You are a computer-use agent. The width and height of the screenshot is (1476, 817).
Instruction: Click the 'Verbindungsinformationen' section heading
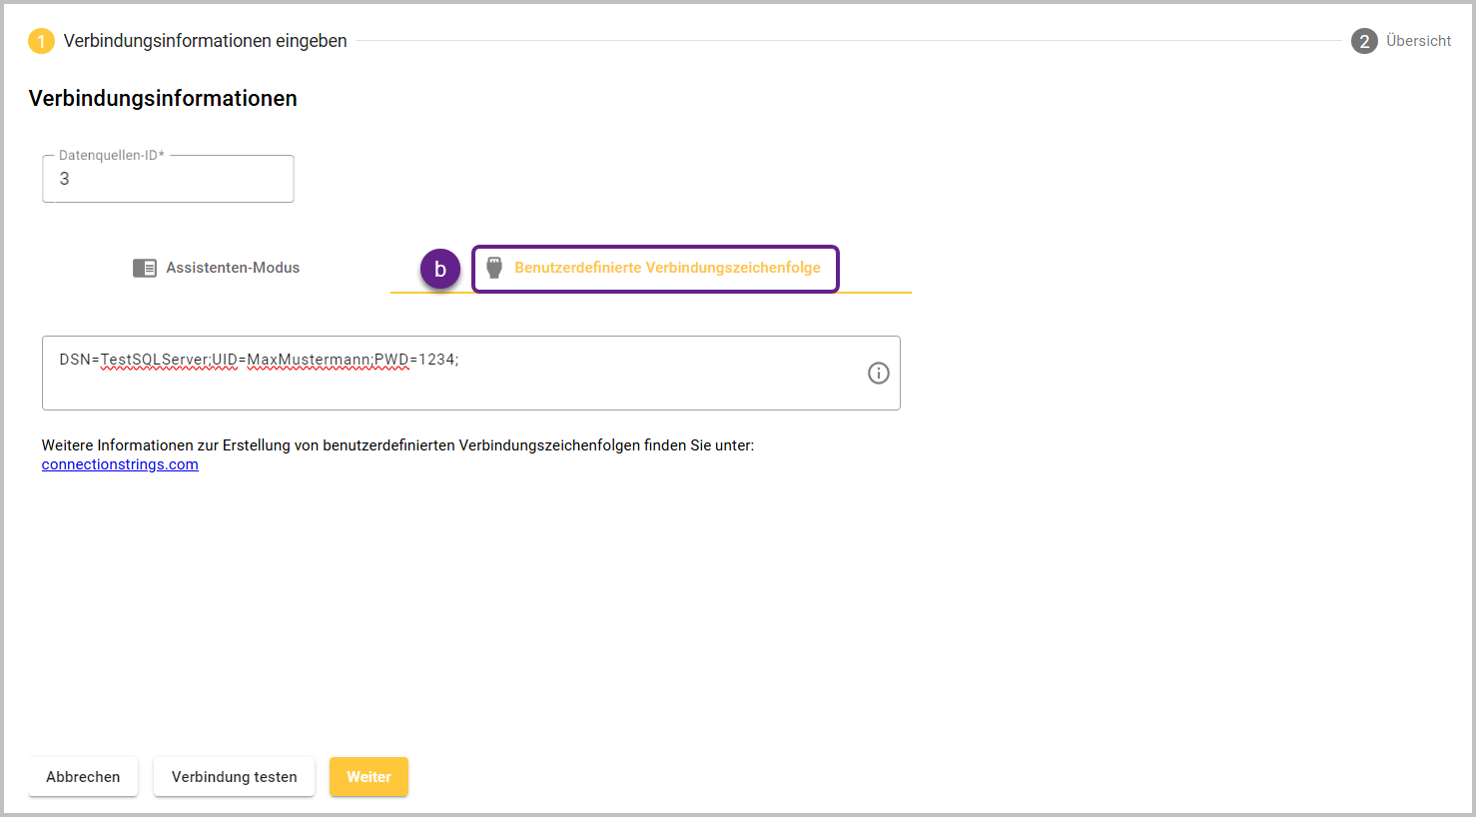[163, 98]
